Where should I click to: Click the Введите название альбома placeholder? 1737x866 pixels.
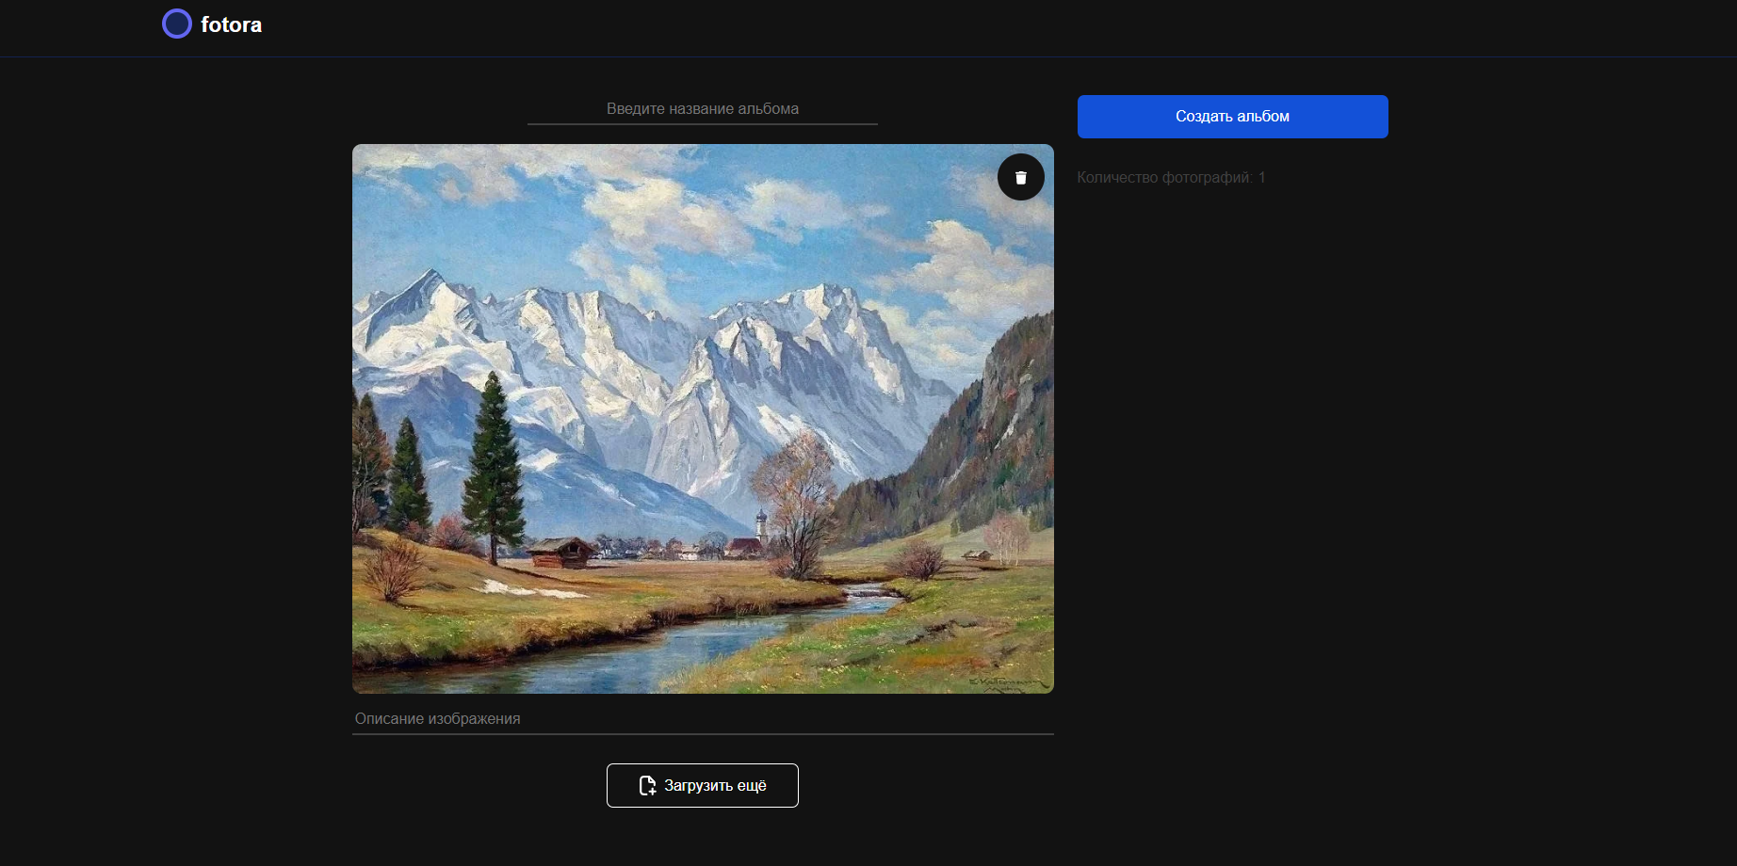[x=702, y=108]
